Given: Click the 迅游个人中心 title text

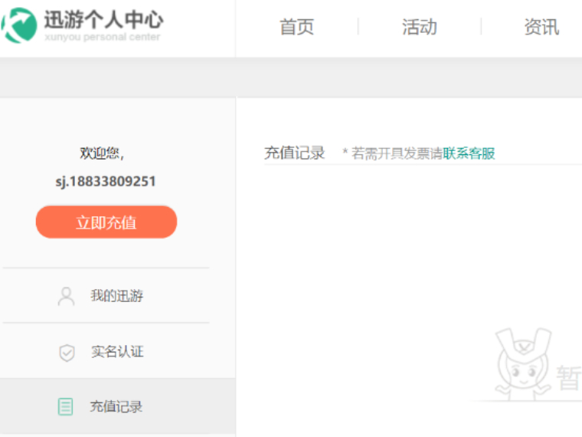Looking at the screenshot, I should pyautogui.click(x=103, y=19).
